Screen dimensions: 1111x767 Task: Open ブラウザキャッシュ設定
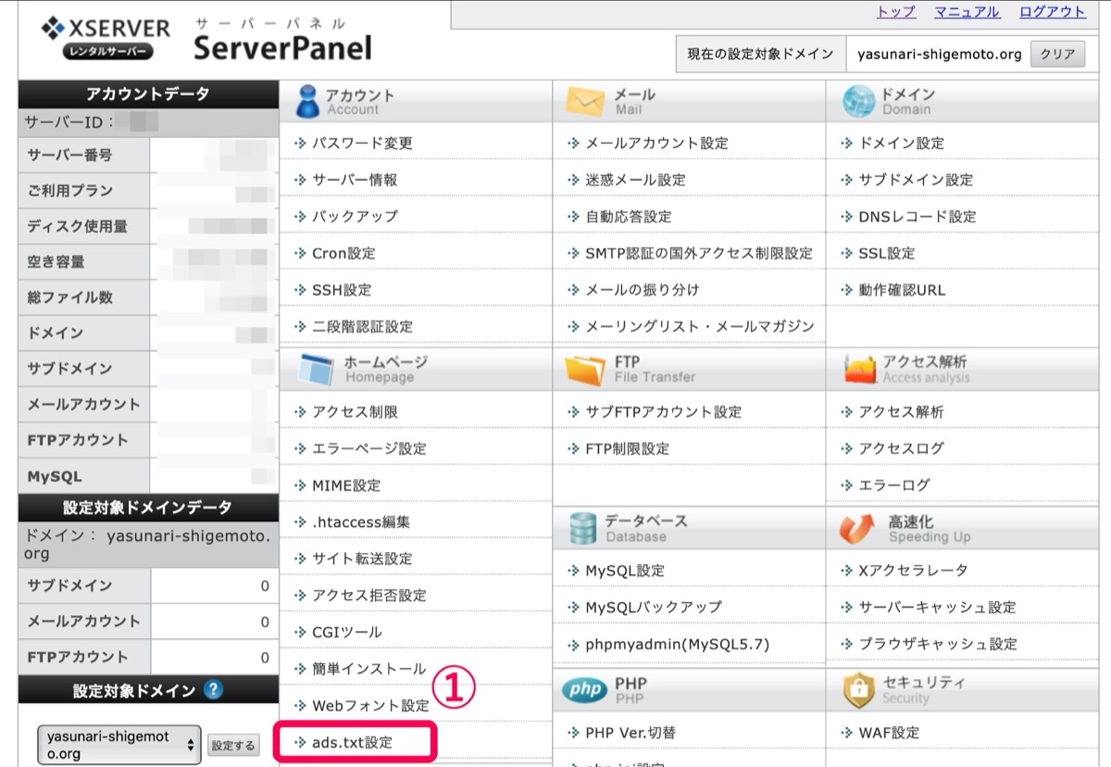(x=938, y=644)
